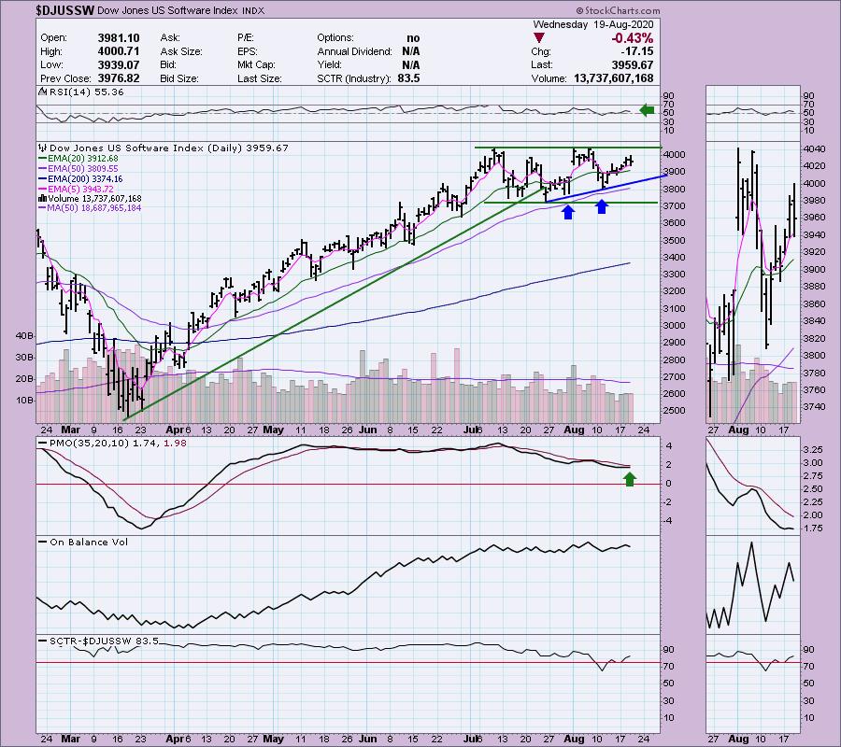This screenshot has height=747, width=841.
Task: Click the SCTR-$DJUSSW 83.5 panel label
Action: pyautogui.click(x=99, y=641)
